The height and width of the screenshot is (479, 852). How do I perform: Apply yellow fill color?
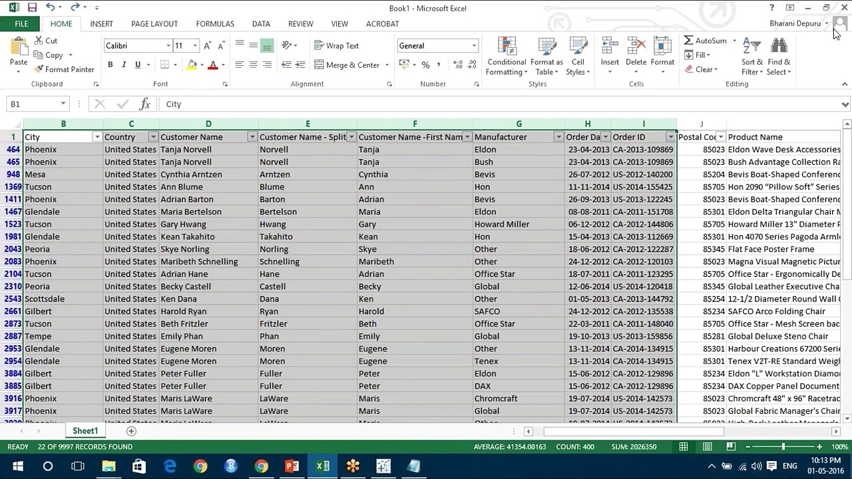tap(192, 65)
